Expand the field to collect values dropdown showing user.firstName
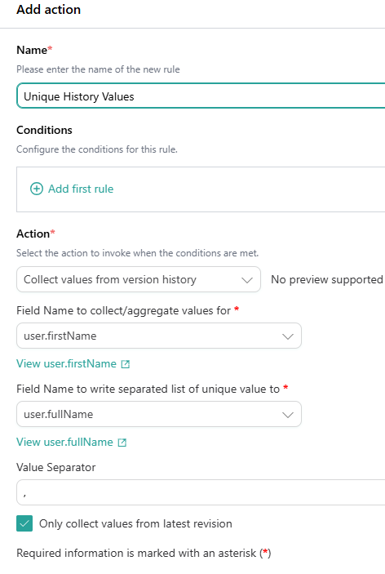This screenshot has height=574, width=385. [159, 336]
